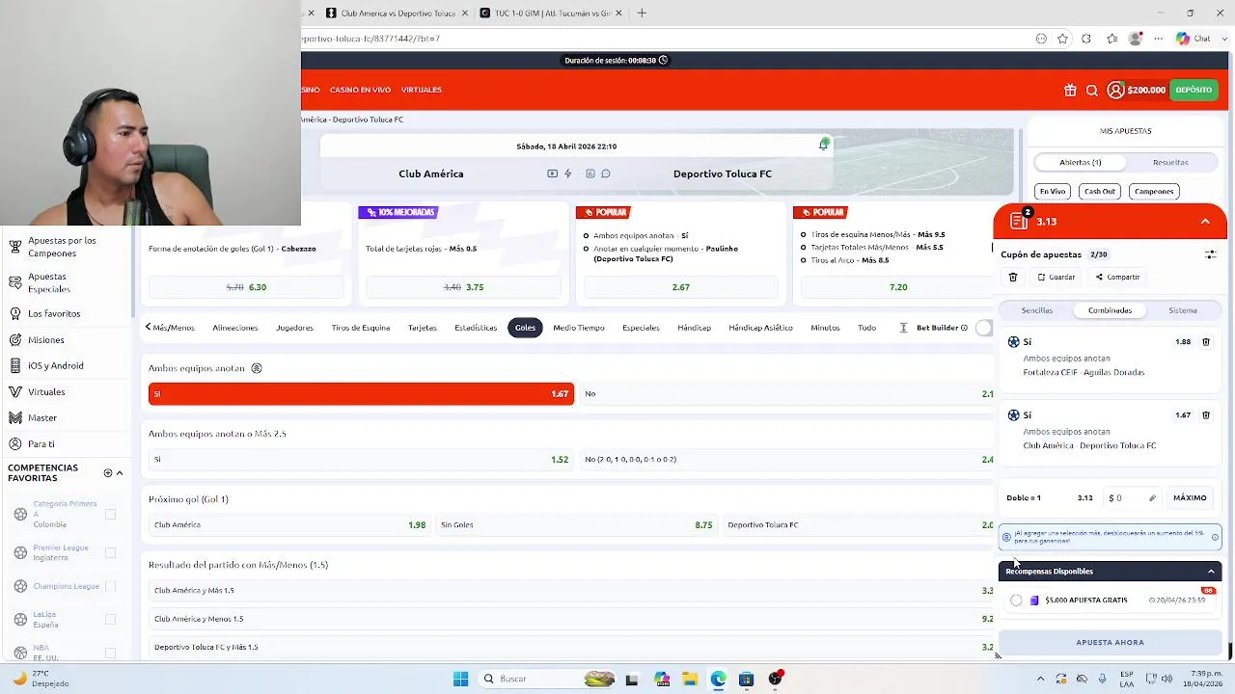The image size is (1235, 694).
Task: Pick Club América next goal at 1.98
Action: [x=289, y=525]
